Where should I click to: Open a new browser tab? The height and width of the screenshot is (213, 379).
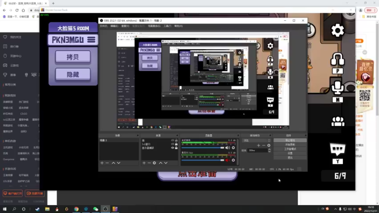tap(53, 3)
